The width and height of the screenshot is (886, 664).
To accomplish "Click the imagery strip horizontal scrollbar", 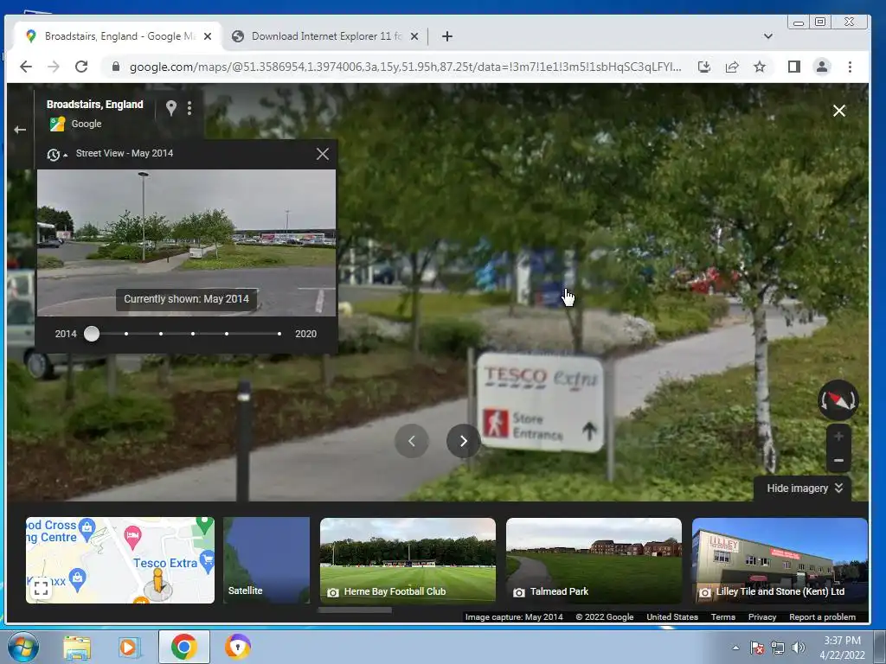I will (355, 610).
